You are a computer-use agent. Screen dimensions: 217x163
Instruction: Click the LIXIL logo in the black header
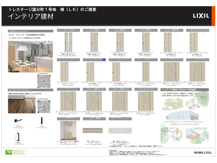coord(201,16)
